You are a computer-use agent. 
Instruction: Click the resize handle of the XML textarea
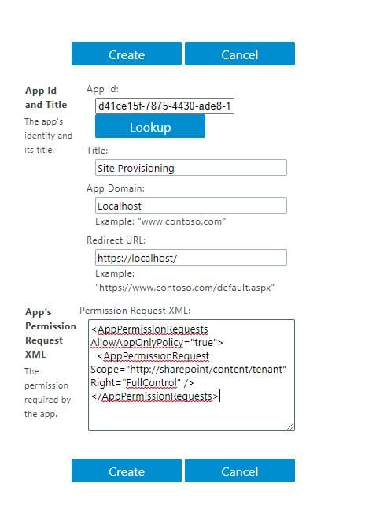pyautogui.click(x=290, y=426)
